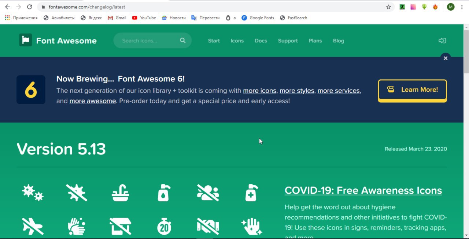Click the search magnifier icon
The height and width of the screenshot is (239, 469).
click(x=183, y=41)
